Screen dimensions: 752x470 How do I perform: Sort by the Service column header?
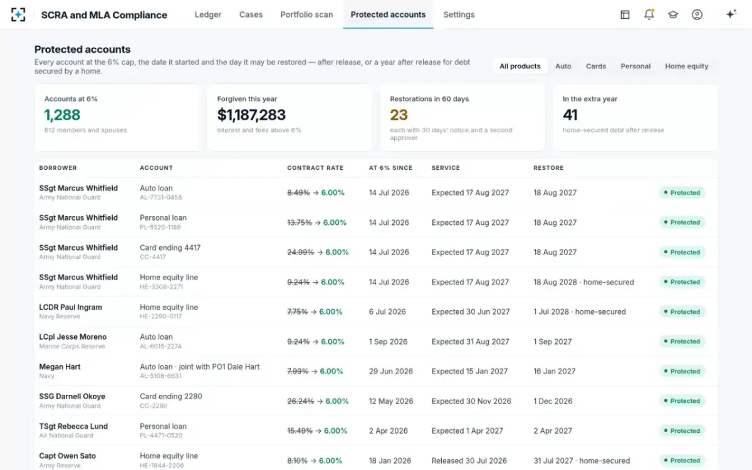(x=446, y=168)
